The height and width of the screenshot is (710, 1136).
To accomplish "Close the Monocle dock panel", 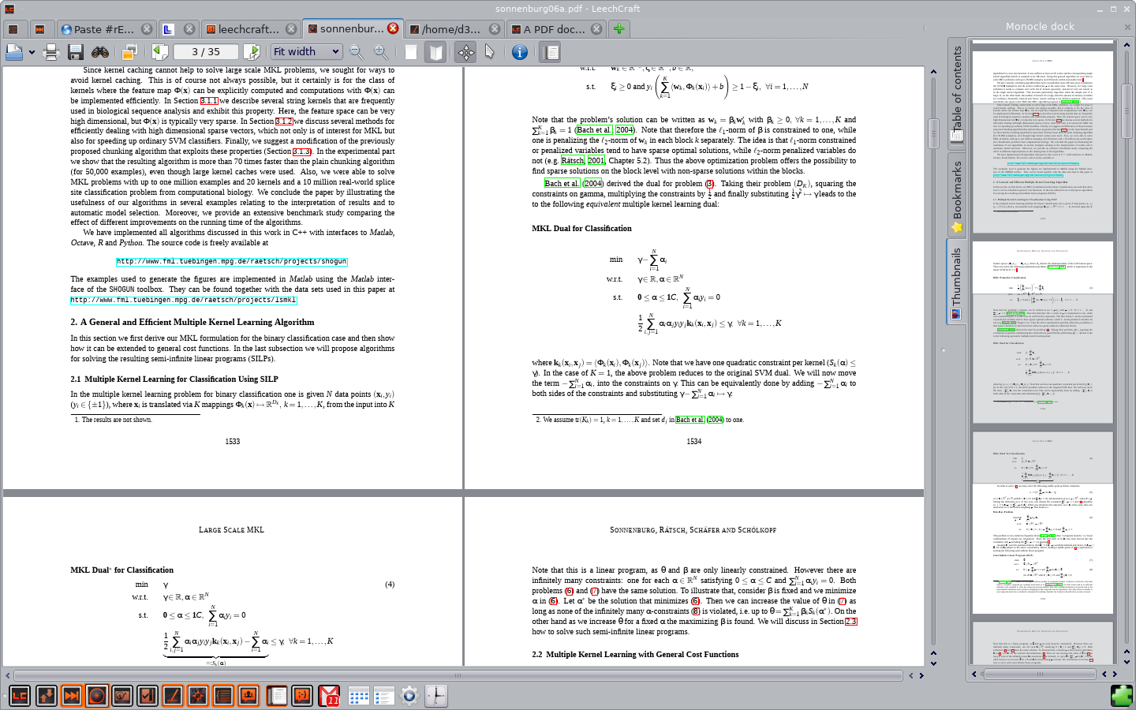I will tap(1127, 27).
